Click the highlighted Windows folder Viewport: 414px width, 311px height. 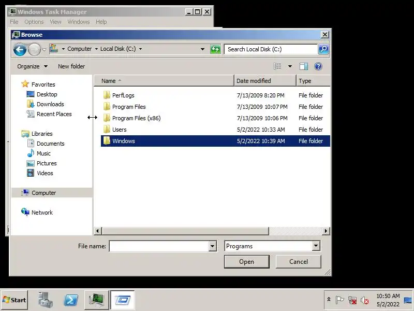(215, 141)
